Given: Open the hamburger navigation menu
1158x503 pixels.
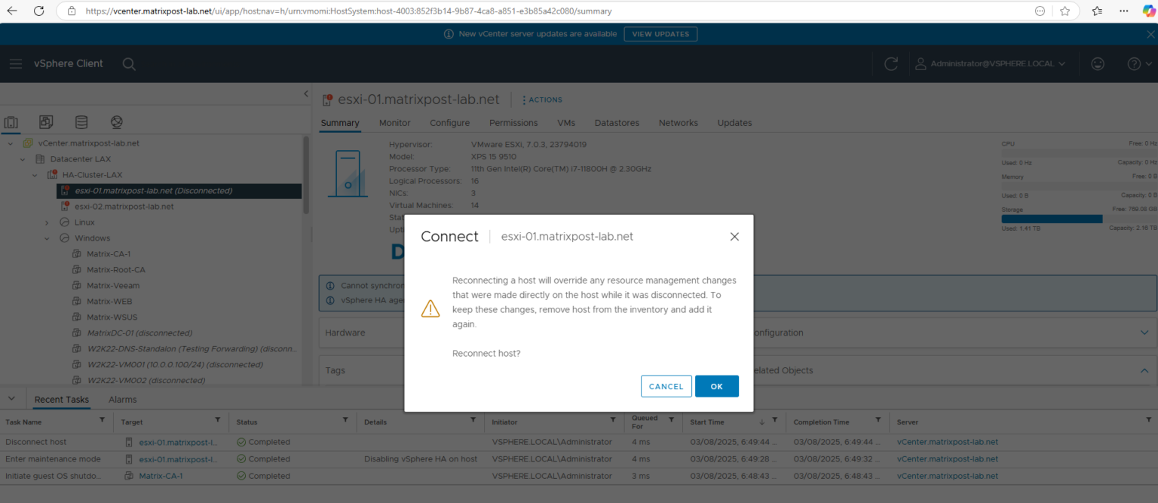Looking at the screenshot, I should pyautogui.click(x=15, y=63).
